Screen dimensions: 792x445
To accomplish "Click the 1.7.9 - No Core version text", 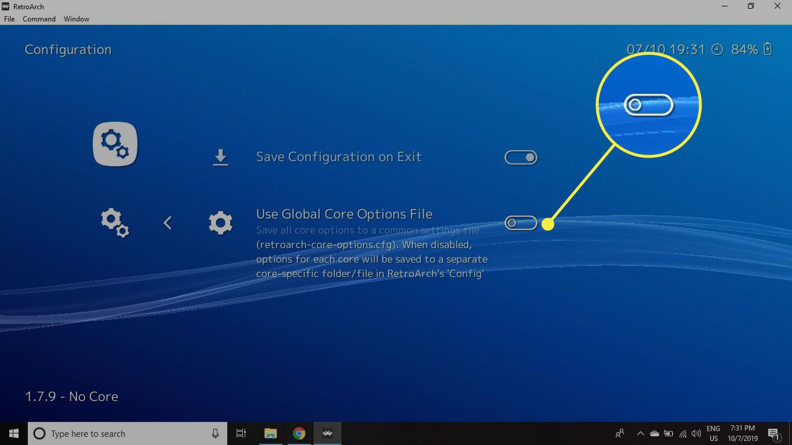I will click(71, 397).
